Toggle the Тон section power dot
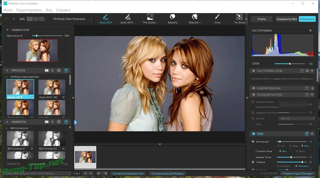The width and height of the screenshot is (320, 178). 253,134
